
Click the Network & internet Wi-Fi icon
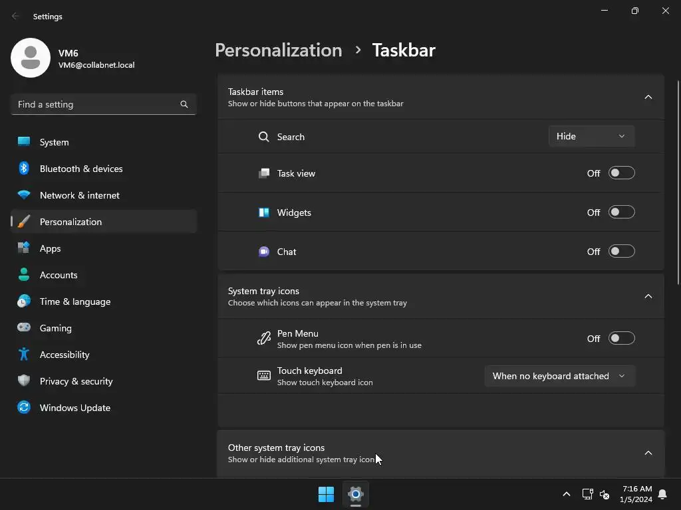point(24,195)
